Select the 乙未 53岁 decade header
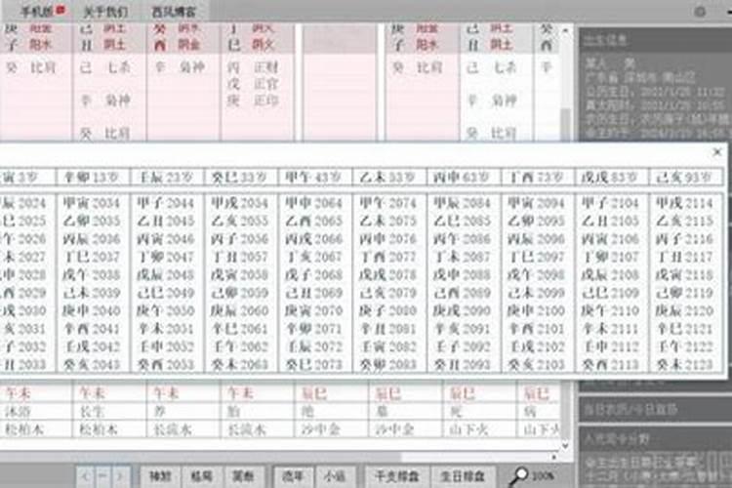Image resolution: width=732 pixels, height=488 pixels. click(x=388, y=178)
